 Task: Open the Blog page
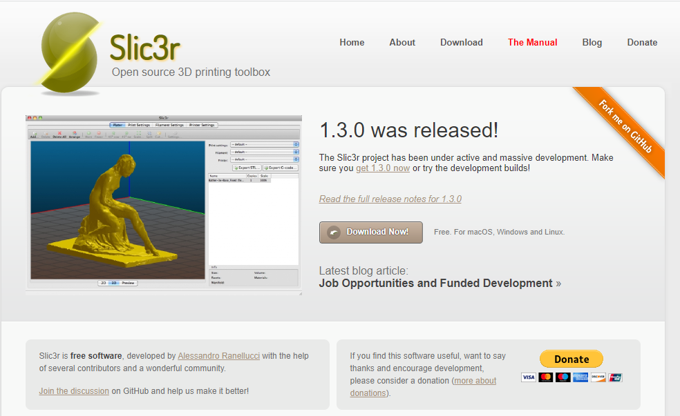point(592,42)
